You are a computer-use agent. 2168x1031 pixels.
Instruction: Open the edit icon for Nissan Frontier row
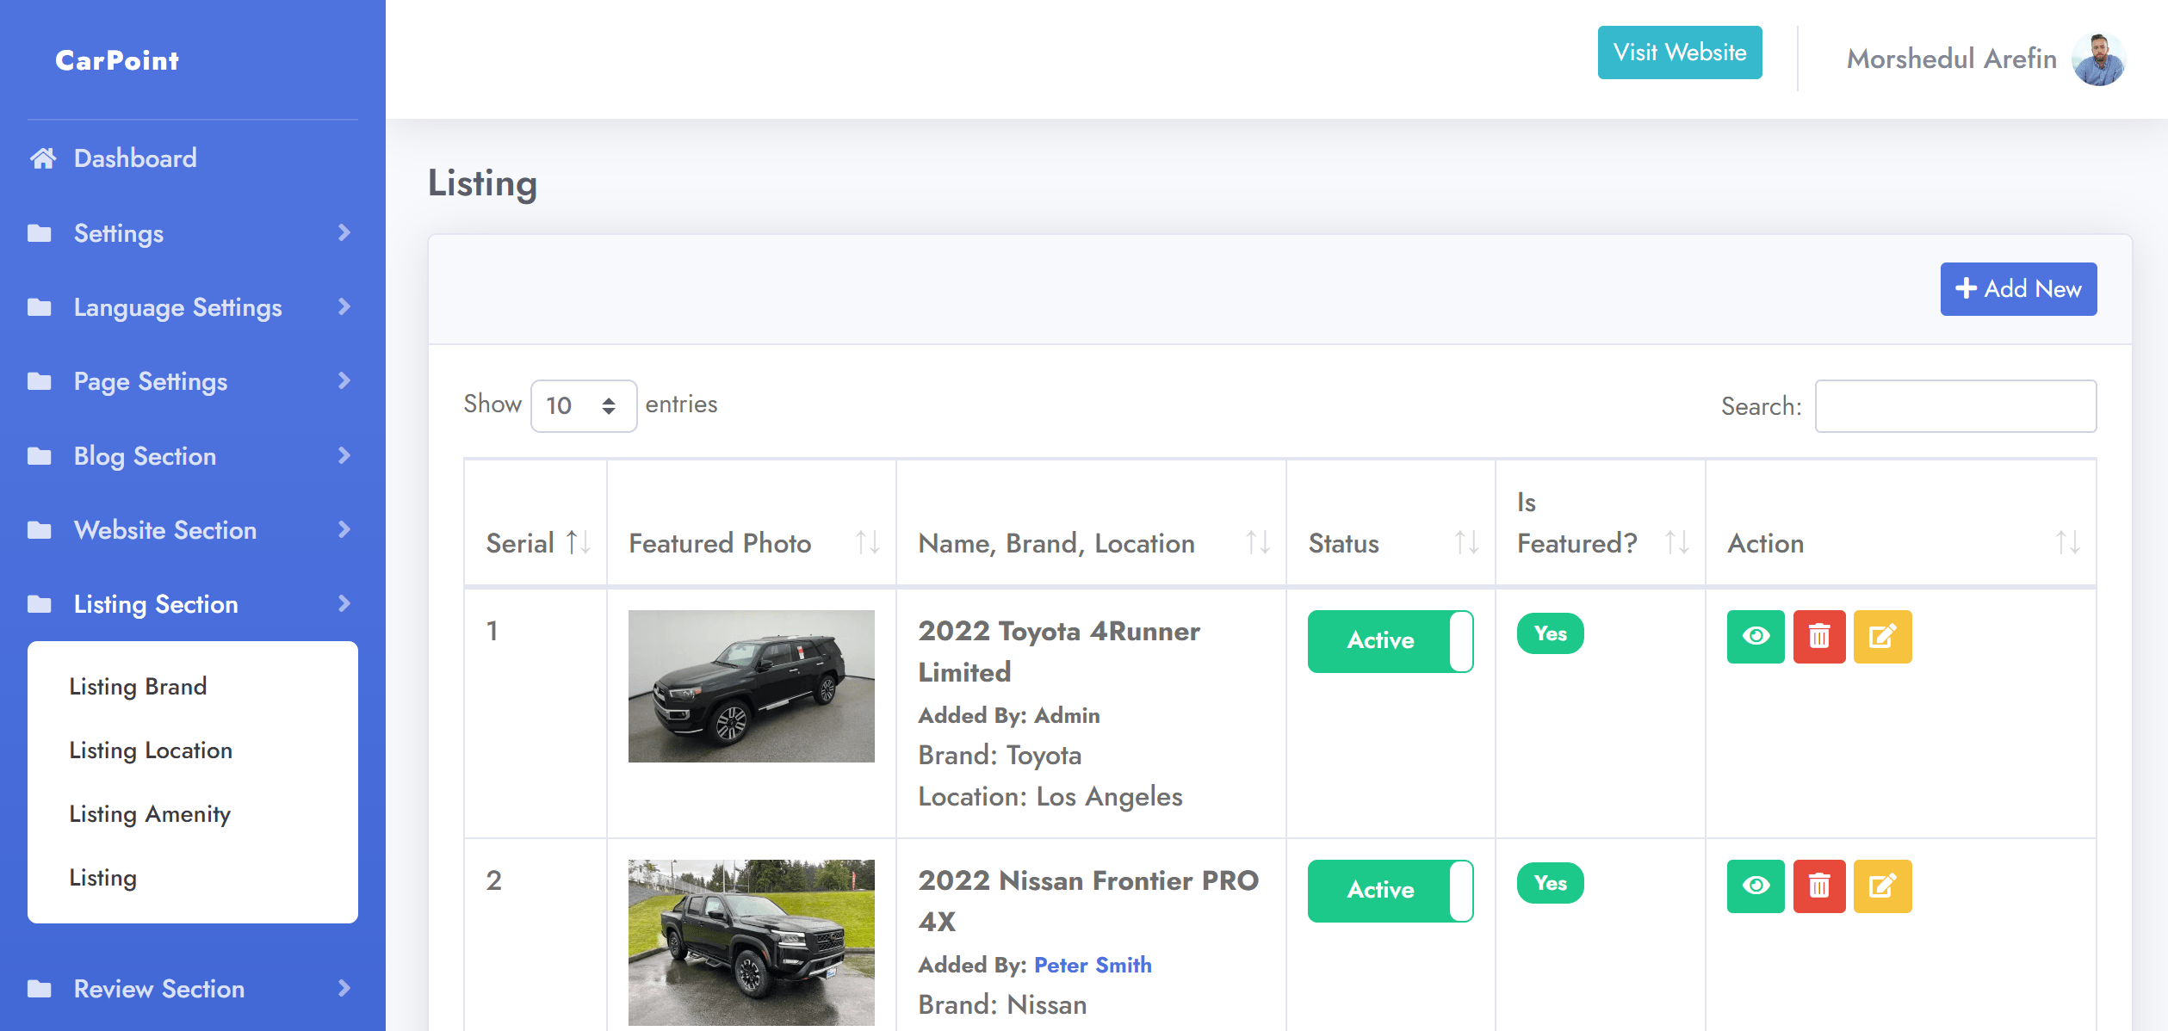(x=1883, y=886)
